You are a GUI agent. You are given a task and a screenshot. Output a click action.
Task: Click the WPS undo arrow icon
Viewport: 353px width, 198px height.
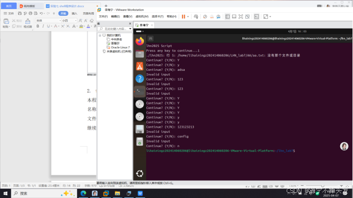click(41, 13)
